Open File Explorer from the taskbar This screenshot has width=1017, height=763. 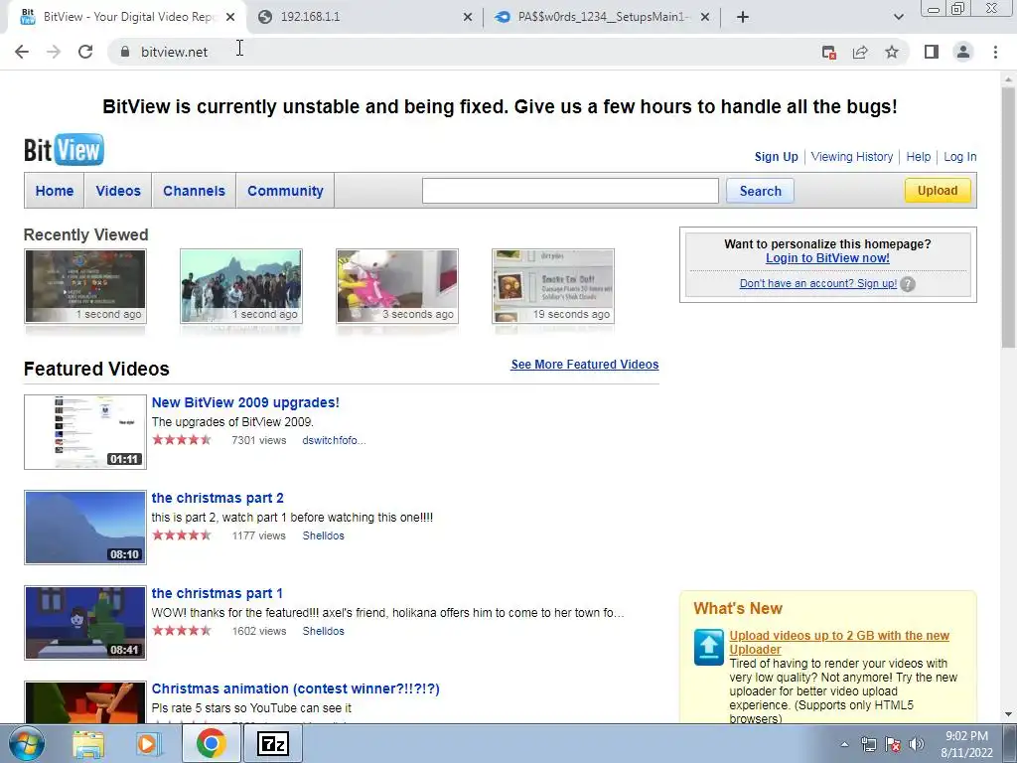[x=87, y=743]
